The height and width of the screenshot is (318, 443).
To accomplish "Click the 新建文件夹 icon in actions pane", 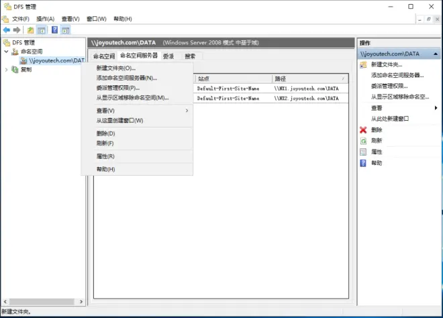I will 363,65.
